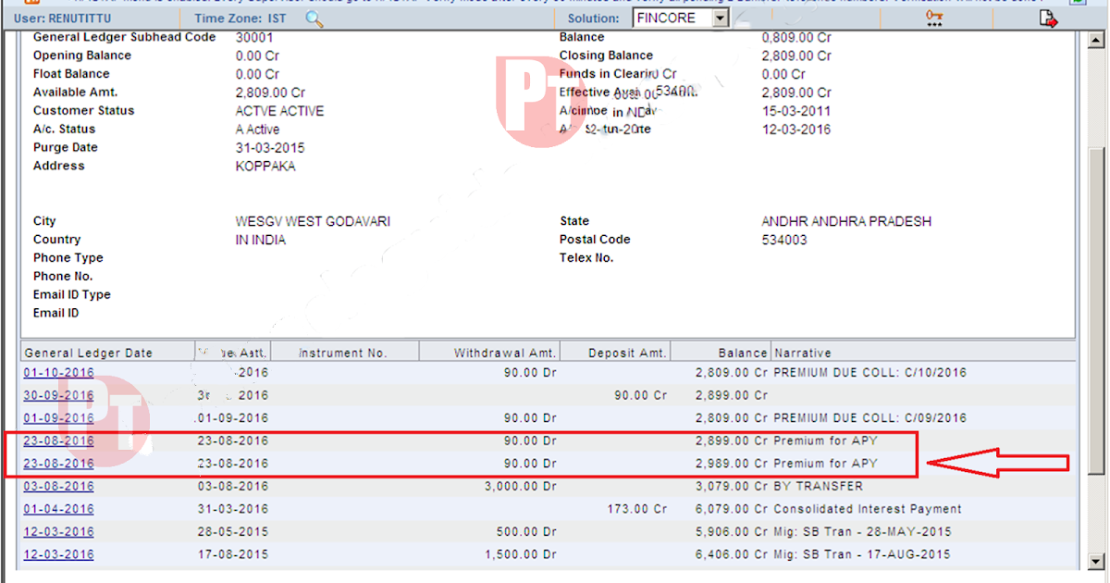Select the deposit amount '173.00 Cr'
1110x583 pixels.
click(637, 509)
